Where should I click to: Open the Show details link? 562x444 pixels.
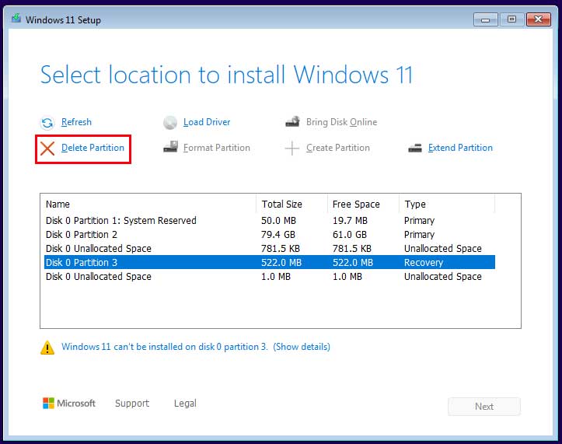pos(302,347)
